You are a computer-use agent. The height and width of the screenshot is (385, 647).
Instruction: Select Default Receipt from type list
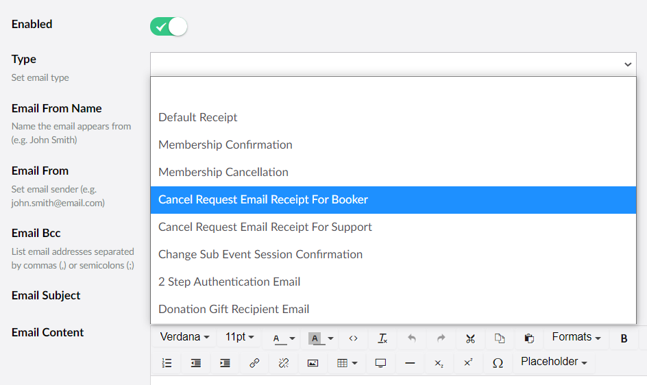point(198,117)
